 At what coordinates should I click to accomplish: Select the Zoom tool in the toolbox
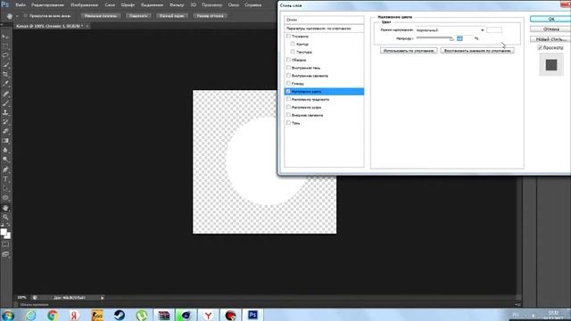(x=5, y=218)
